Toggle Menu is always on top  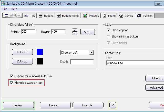[x=12, y=83]
